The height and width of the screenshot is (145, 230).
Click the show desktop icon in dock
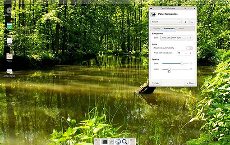pos(97,142)
